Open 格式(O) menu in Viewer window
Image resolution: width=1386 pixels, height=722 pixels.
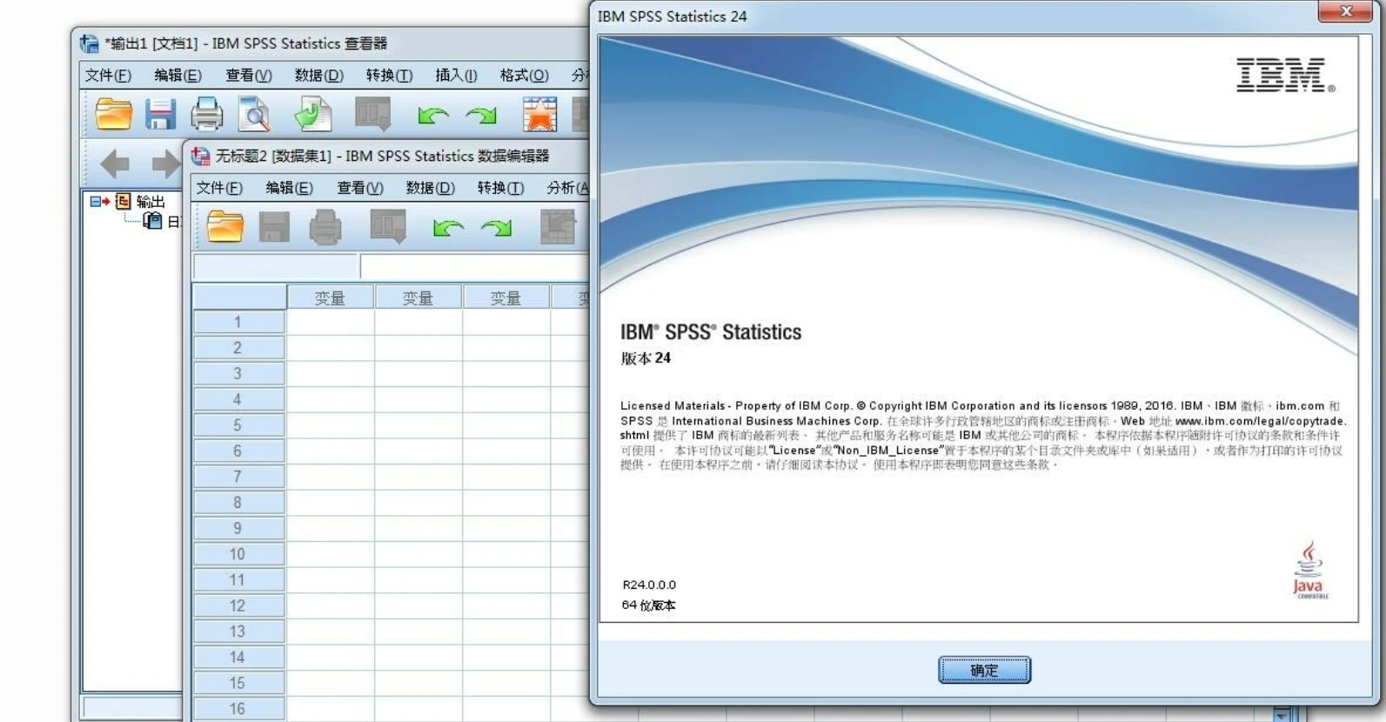tap(524, 76)
